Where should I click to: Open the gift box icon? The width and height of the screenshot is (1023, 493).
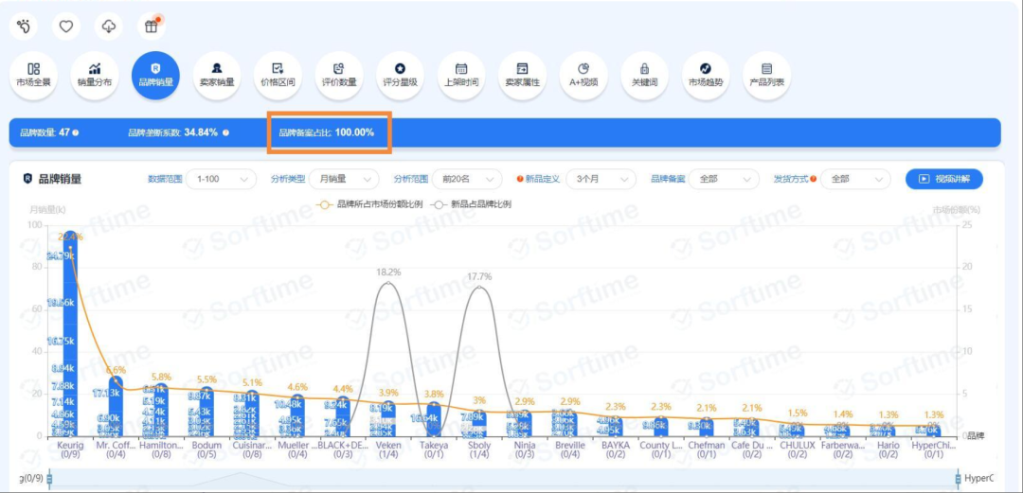[x=151, y=26]
